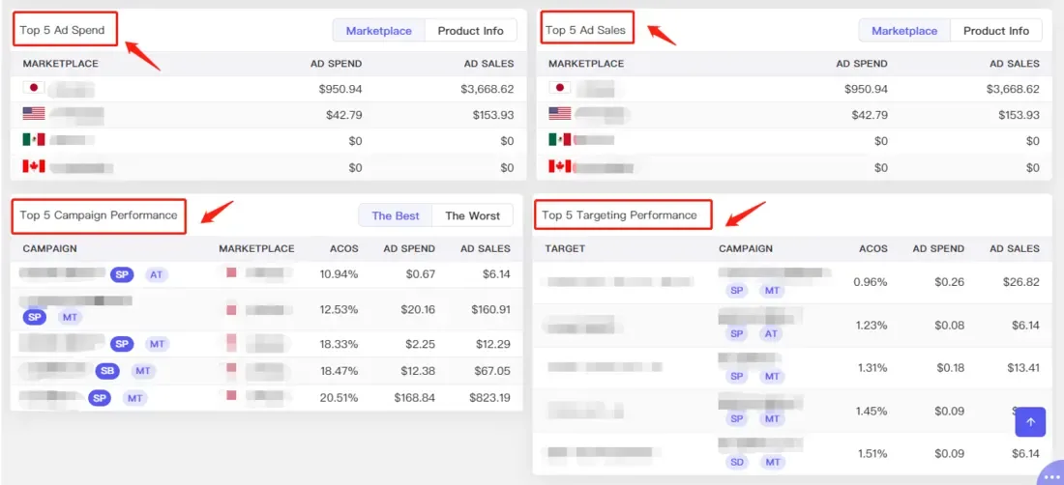
Task: Click the MT badge in the 18.47% campaign row
Action: click(142, 371)
